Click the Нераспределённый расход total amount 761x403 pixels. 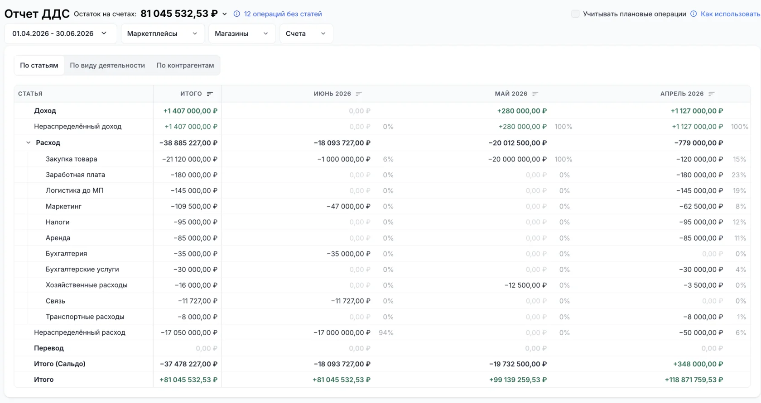pos(189,332)
